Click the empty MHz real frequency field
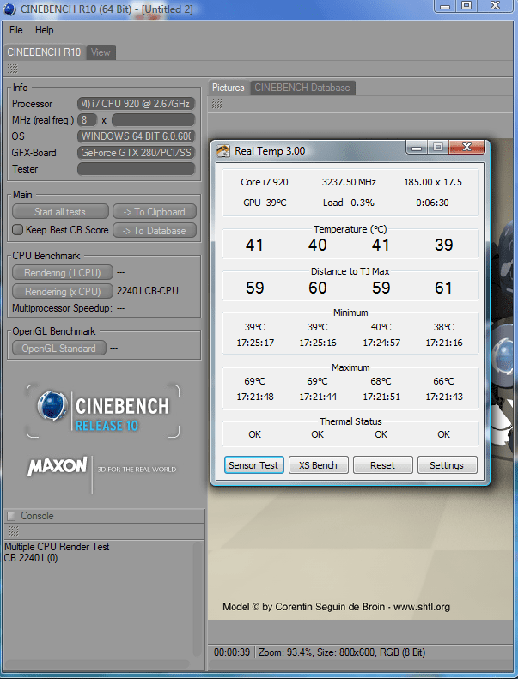 coord(153,120)
